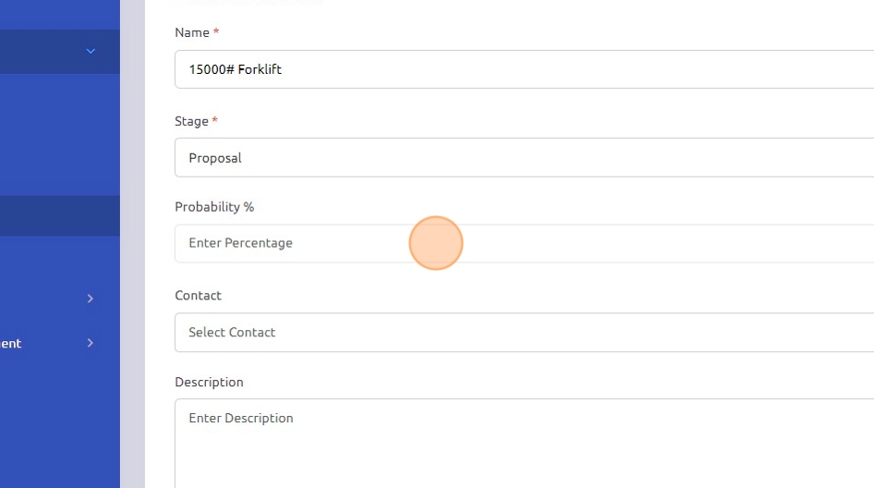Image resolution: width=874 pixels, height=488 pixels.
Task: Click the 'Stage' field label
Action: click(191, 121)
